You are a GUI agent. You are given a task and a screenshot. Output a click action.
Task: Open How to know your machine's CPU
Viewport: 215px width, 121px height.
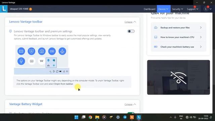[x=178, y=37]
